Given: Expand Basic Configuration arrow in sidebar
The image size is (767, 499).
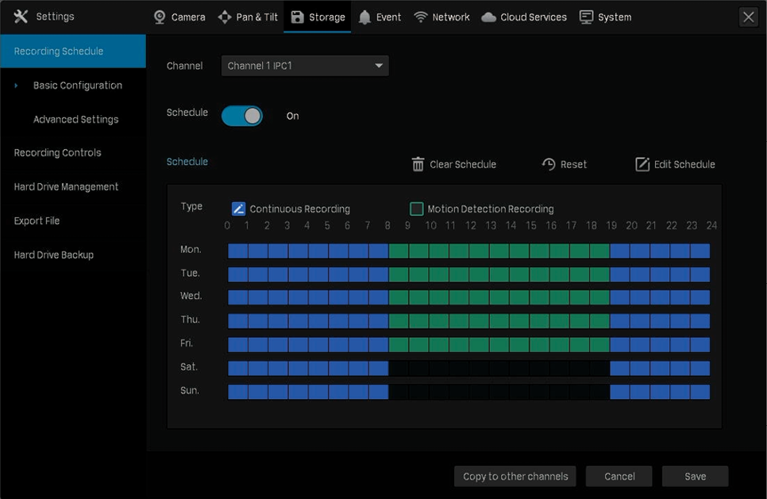Looking at the screenshot, I should [16, 86].
